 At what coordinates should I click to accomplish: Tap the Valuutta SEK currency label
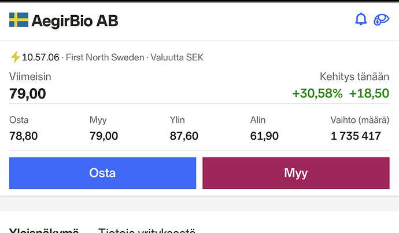(x=177, y=57)
